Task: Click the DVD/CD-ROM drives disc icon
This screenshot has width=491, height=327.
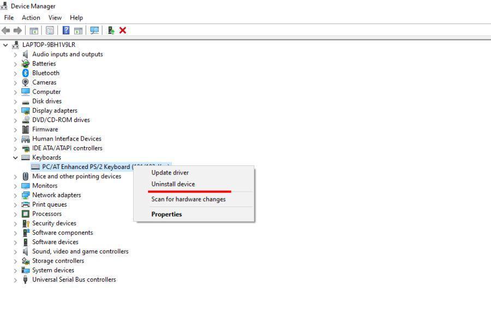Action: point(25,120)
